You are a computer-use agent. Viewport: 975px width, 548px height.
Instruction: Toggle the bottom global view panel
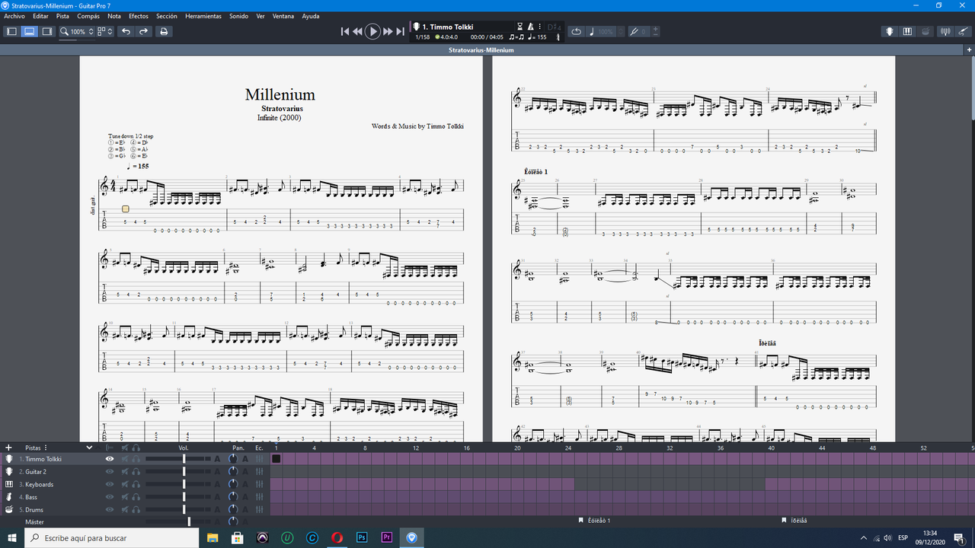pos(29,31)
